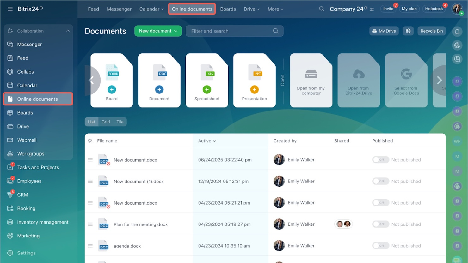Open Drive settings gear next to Recycle Bin

point(408,31)
